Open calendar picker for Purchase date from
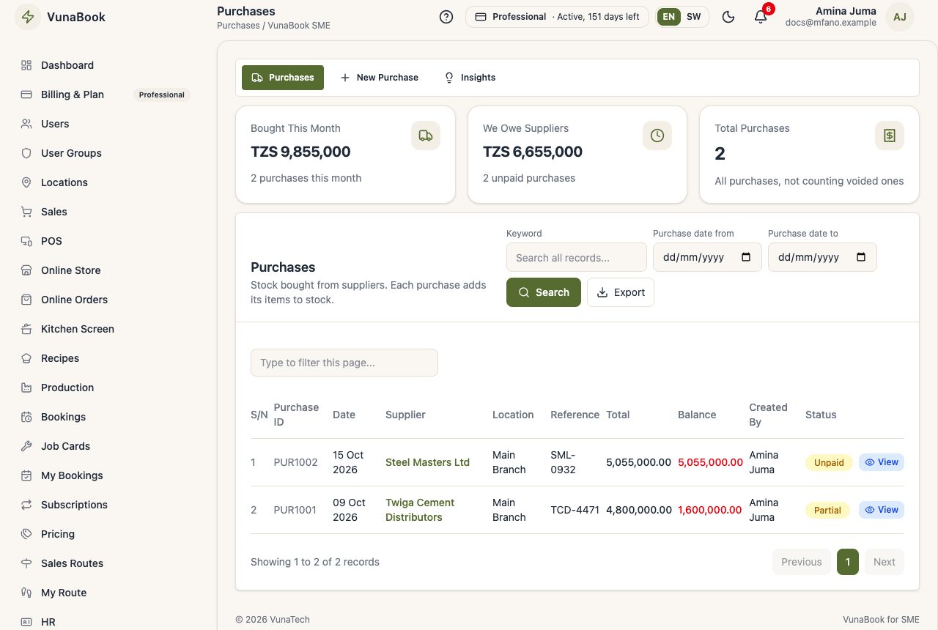Screen dimensions: 938x630 coord(747,257)
